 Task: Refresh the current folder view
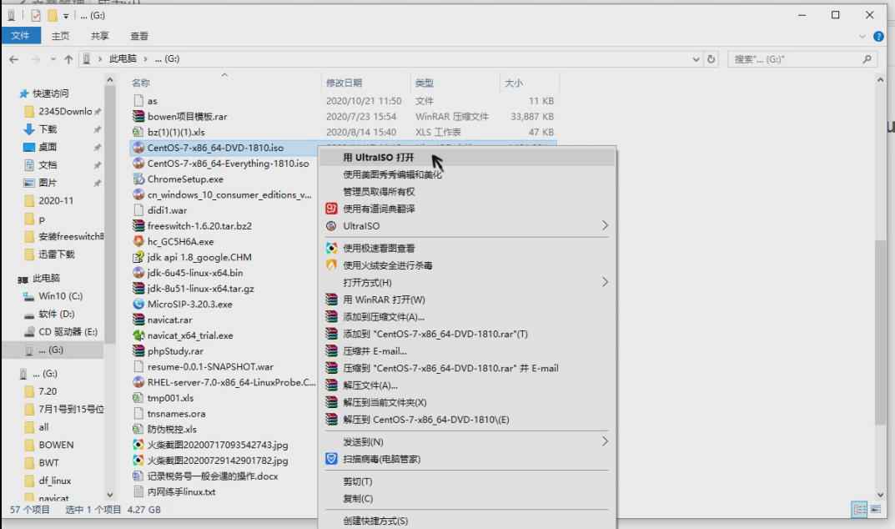click(711, 59)
